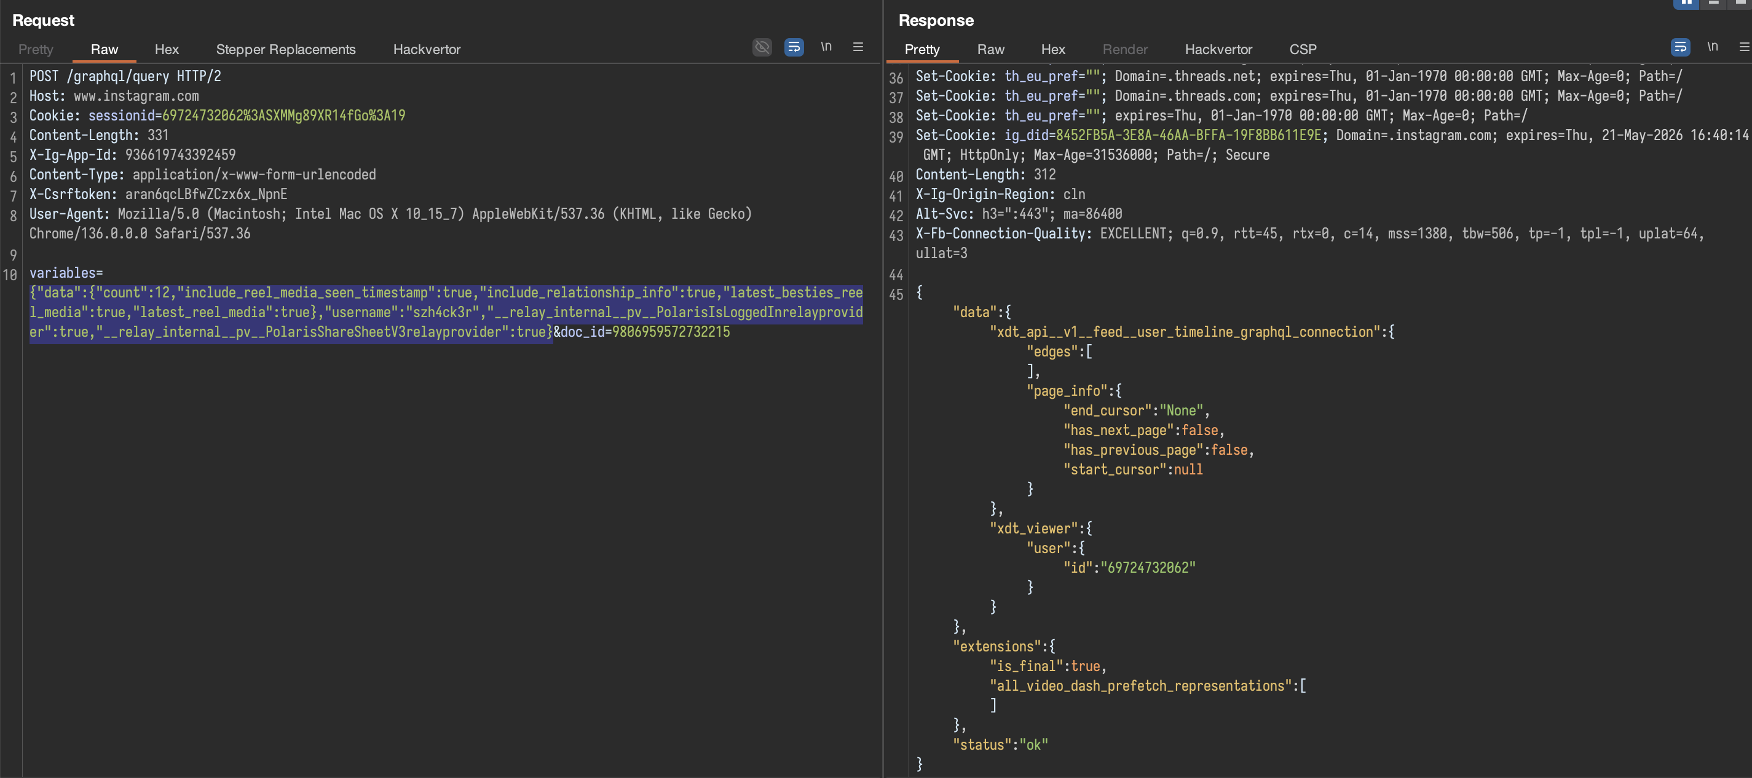Toggle line wrap icon in Response panel
The height and width of the screenshot is (778, 1752).
1680,47
